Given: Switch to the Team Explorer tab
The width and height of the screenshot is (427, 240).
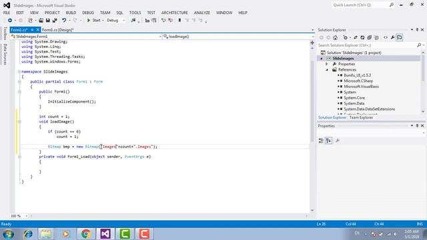Looking at the screenshot, I should [x=361, y=117].
